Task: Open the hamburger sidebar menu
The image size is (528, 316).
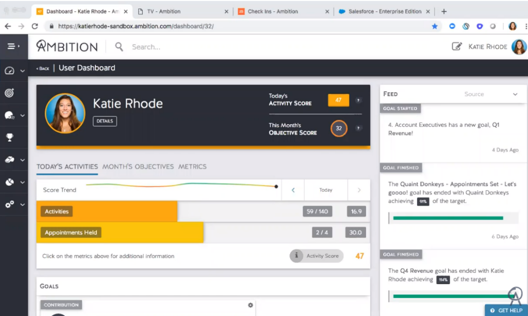Action: click(x=11, y=46)
